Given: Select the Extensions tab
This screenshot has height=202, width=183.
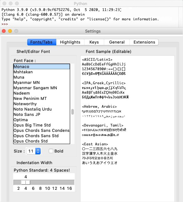Looking at the screenshot, I should click(144, 42).
